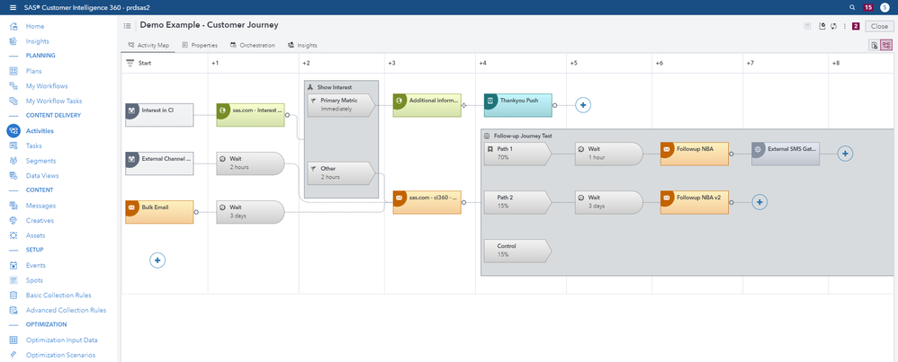Open the hamburger navigation menu
The width and height of the screenshot is (898, 362).
coord(13,7)
